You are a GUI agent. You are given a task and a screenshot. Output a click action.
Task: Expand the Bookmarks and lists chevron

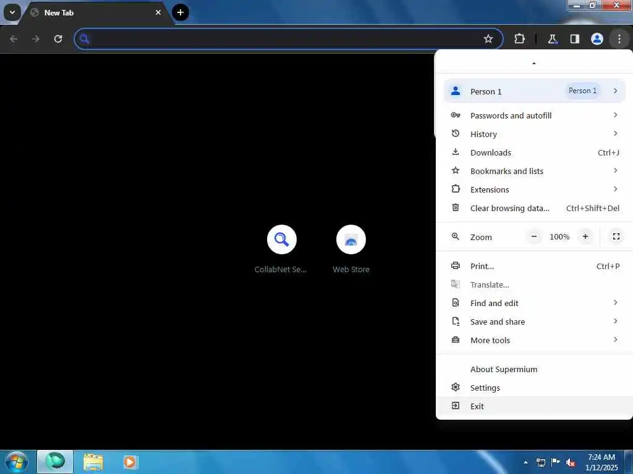pos(615,170)
